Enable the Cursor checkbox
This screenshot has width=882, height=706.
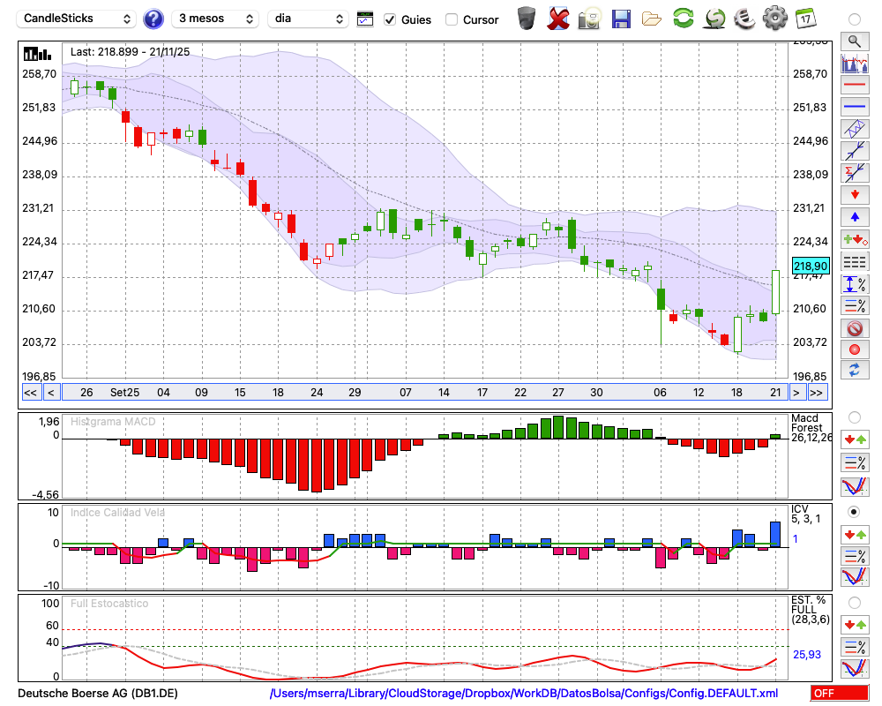click(x=452, y=19)
